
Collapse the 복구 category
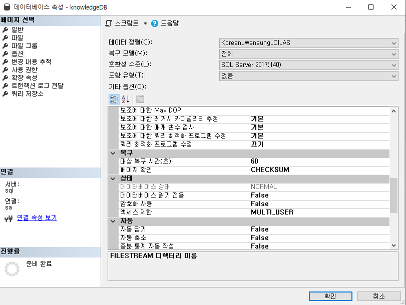click(x=113, y=153)
